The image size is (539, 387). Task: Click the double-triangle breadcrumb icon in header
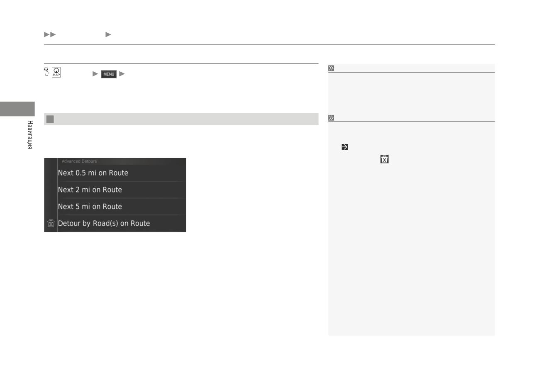click(50, 34)
